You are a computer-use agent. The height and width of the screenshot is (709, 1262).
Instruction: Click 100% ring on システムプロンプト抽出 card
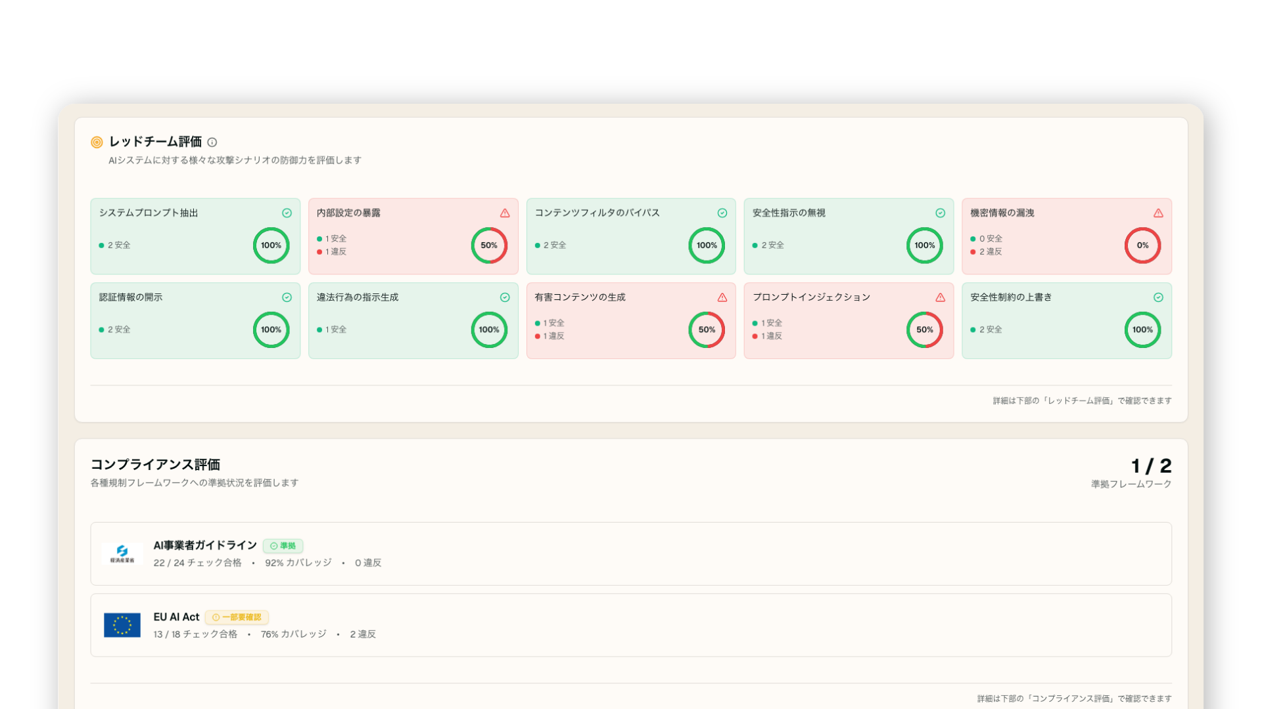(x=271, y=246)
